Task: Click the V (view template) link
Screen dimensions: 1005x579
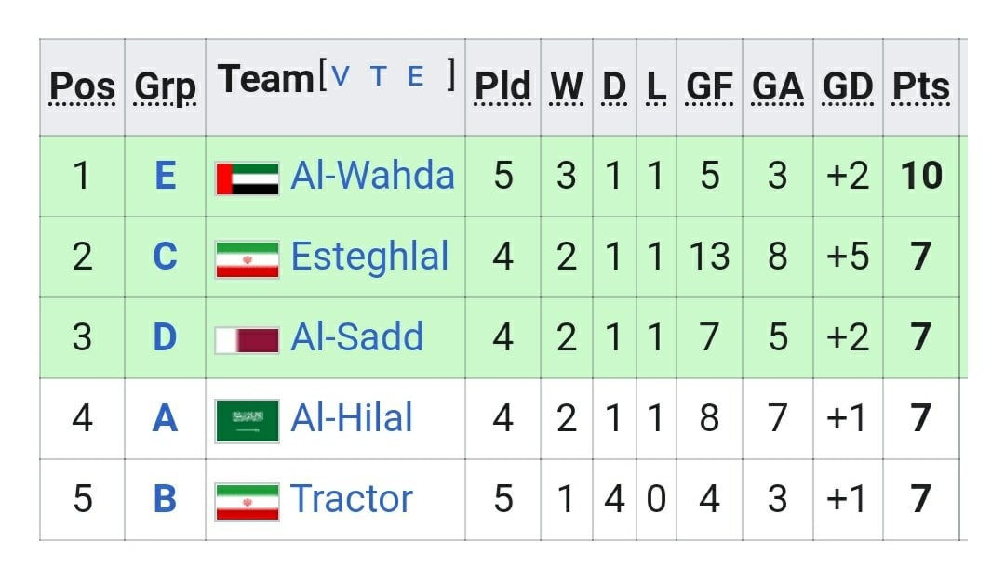Action: point(341,77)
